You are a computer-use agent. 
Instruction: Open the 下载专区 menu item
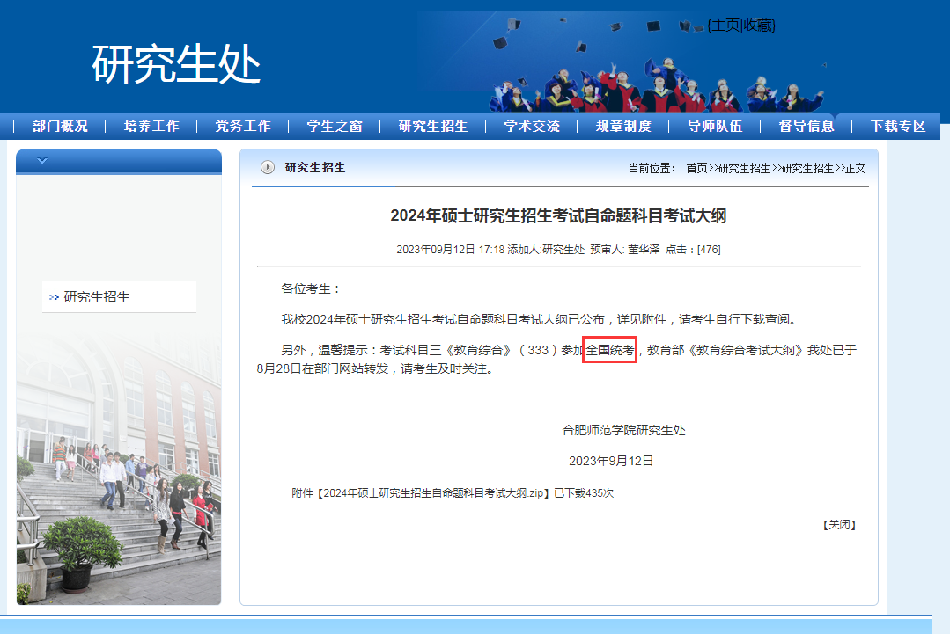pyautogui.click(x=898, y=126)
